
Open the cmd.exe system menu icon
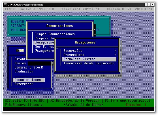pyautogui.click(x=5, y=5)
